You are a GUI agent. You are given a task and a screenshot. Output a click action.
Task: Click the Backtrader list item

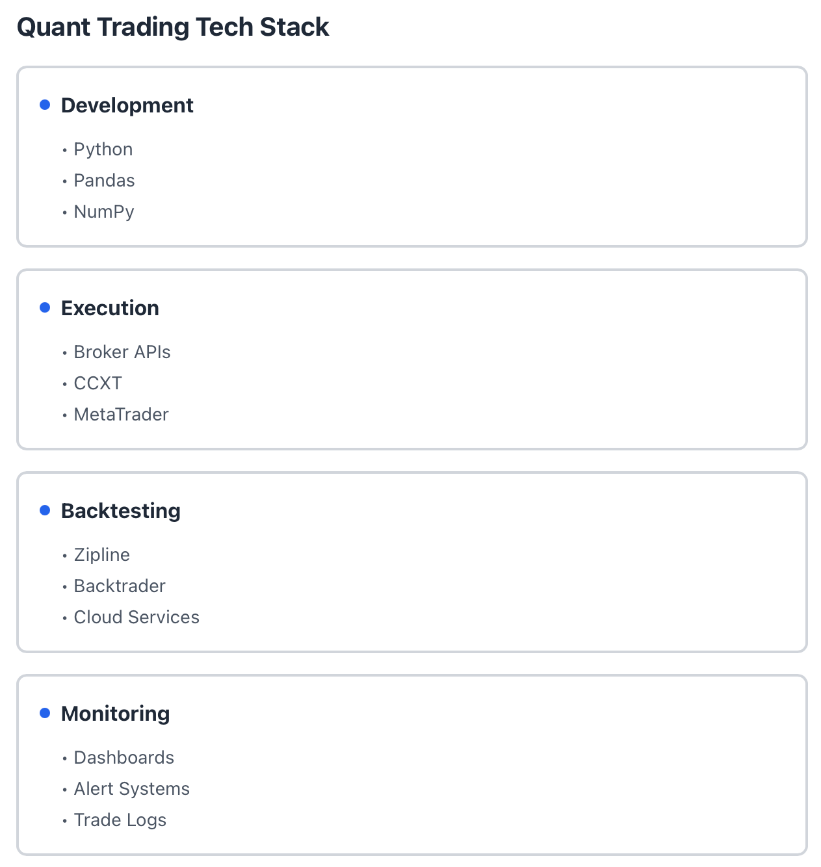120,586
